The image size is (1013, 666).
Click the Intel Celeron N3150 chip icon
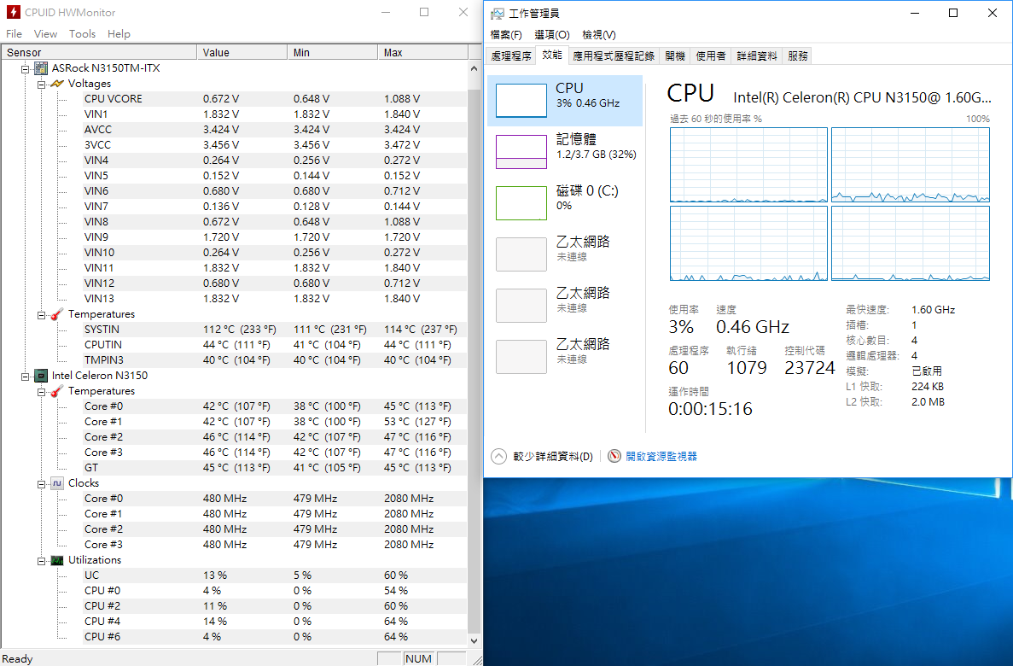coord(41,376)
